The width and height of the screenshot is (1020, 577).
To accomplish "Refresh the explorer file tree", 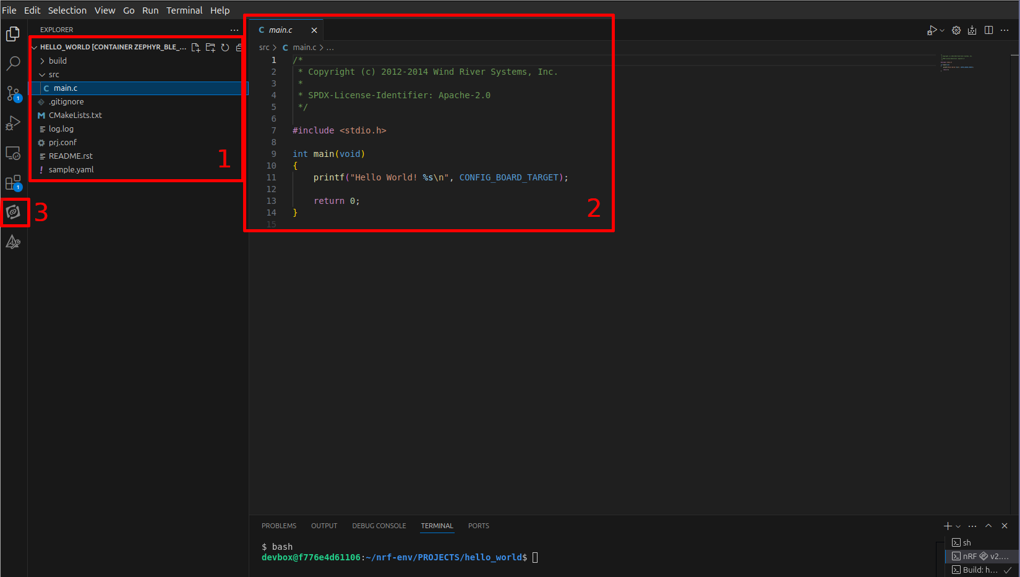I will tap(225, 47).
